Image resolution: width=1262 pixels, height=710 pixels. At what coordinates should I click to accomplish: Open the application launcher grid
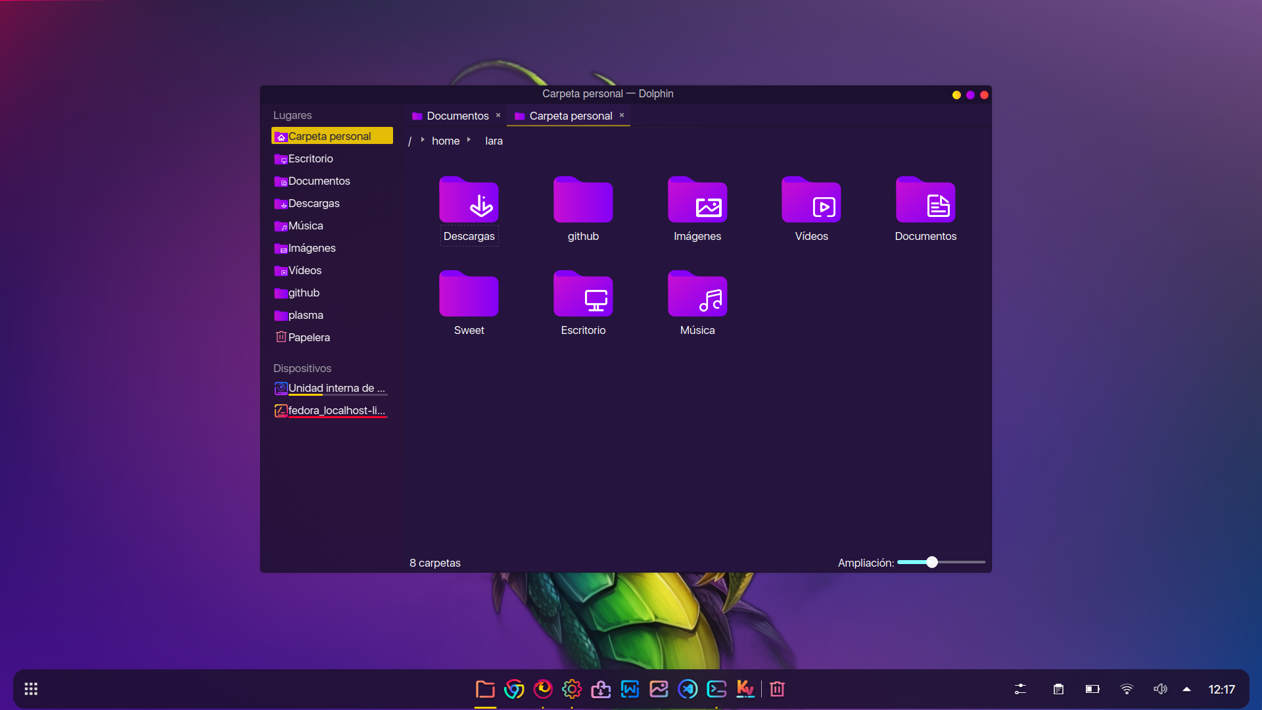click(31, 689)
